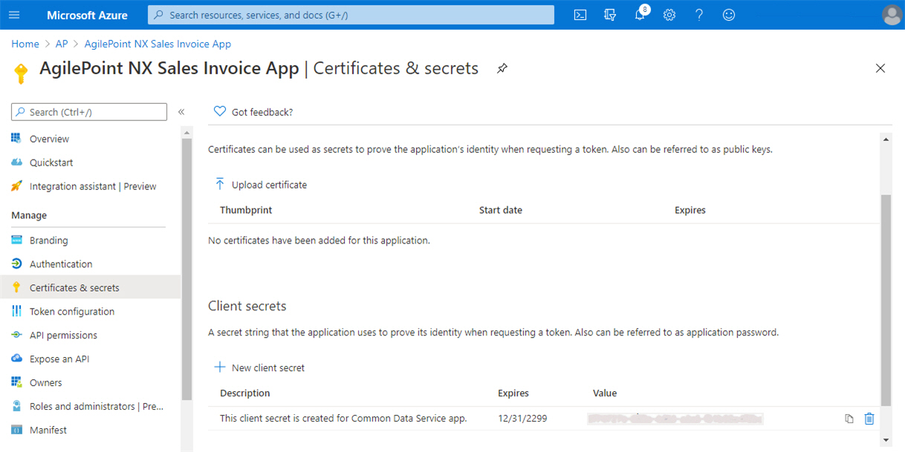The image size is (905, 452).
Task: Click the 12/31/2299 expiry cell
Action: tap(522, 419)
